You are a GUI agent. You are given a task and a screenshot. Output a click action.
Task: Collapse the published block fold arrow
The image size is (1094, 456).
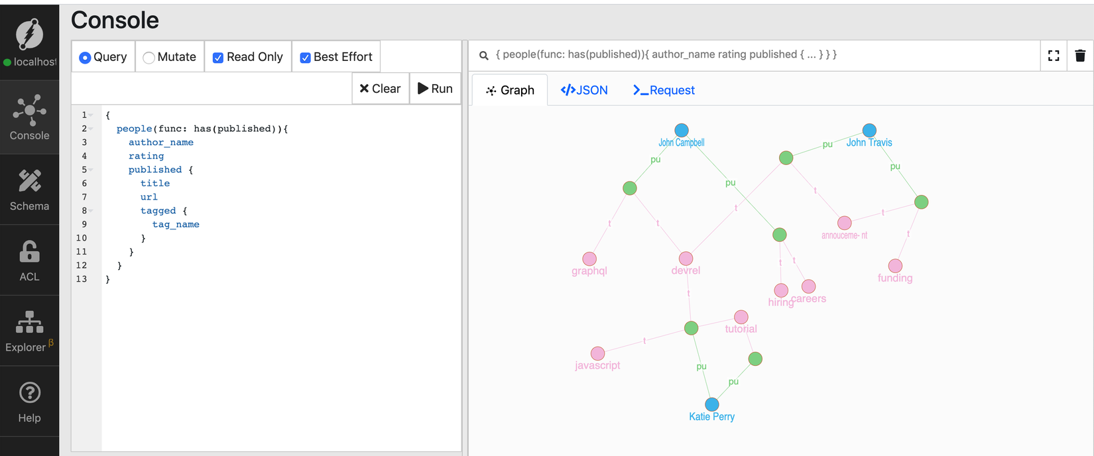coord(91,170)
